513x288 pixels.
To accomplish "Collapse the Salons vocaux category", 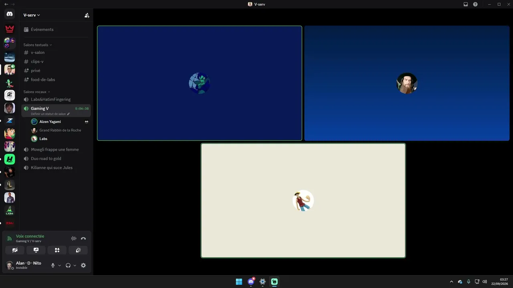I will pos(37,92).
